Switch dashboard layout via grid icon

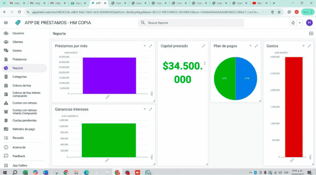(311, 34)
